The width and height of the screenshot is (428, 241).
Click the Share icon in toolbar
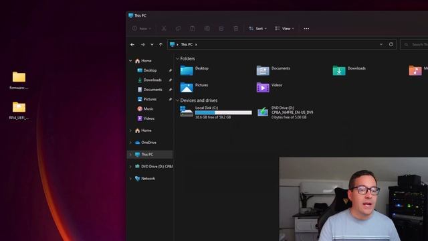pyautogui.click(x=221, y=28)
